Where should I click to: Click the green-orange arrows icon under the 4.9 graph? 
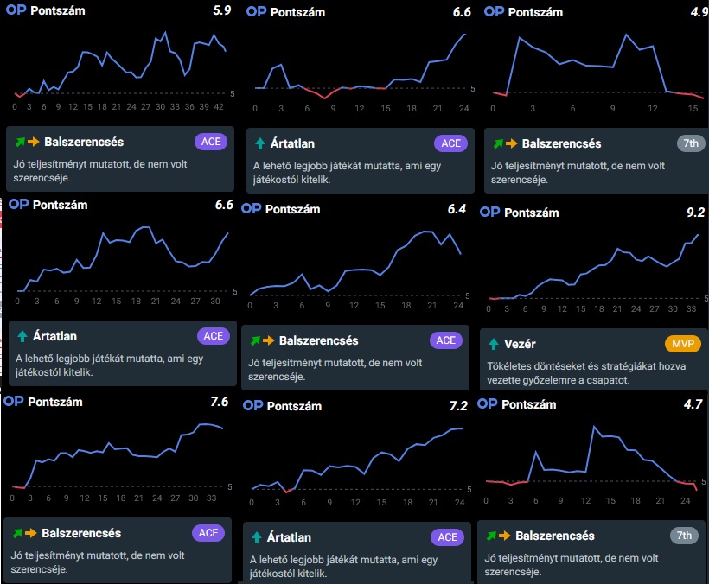506,143
